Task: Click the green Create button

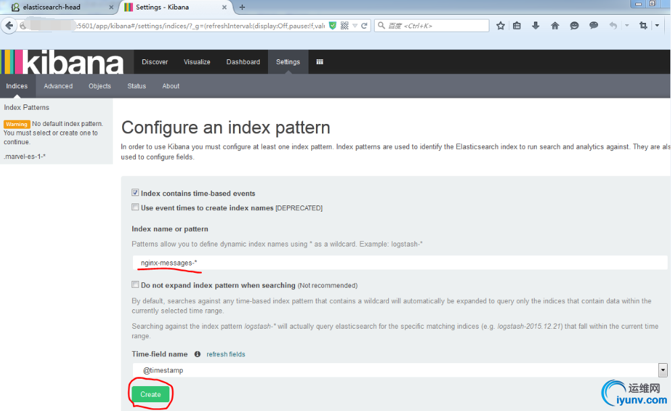Action: 151,394
